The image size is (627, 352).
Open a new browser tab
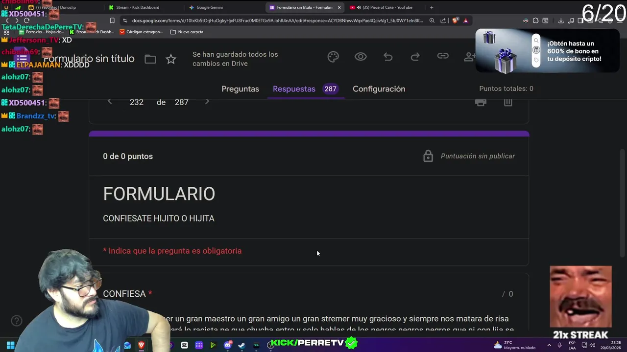[x=432, y=7]
